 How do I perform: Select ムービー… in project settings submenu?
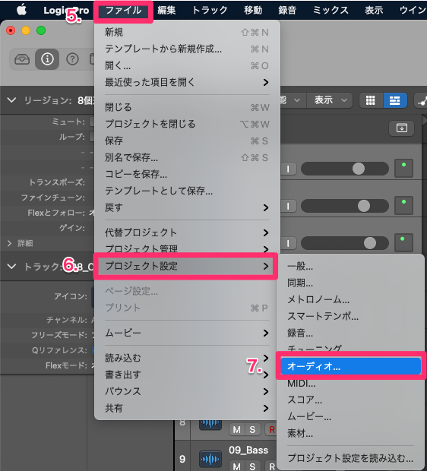point(350,416)
